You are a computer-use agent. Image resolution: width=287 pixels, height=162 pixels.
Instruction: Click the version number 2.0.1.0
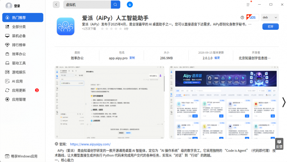pos(208,58)
